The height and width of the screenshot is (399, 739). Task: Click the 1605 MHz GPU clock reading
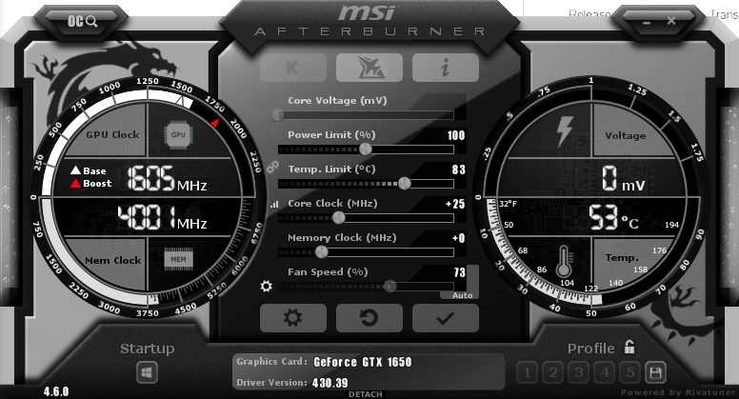pos(167,178)
